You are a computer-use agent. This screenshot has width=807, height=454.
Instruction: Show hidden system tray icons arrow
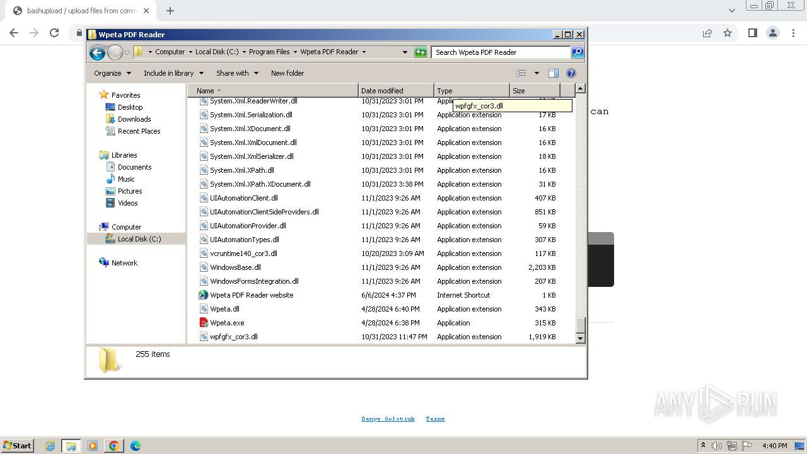coord(703,446)
